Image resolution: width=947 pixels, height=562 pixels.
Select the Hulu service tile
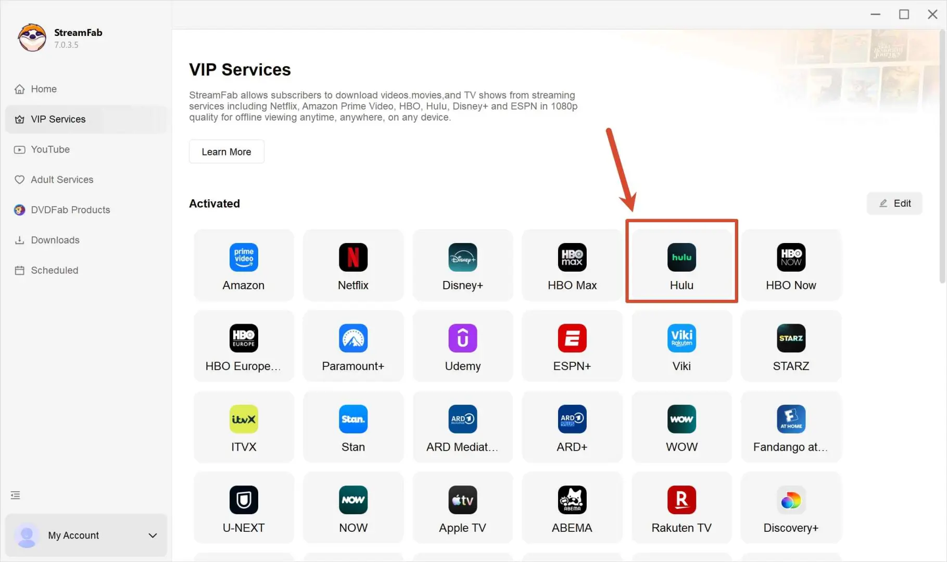coord(681,265)
